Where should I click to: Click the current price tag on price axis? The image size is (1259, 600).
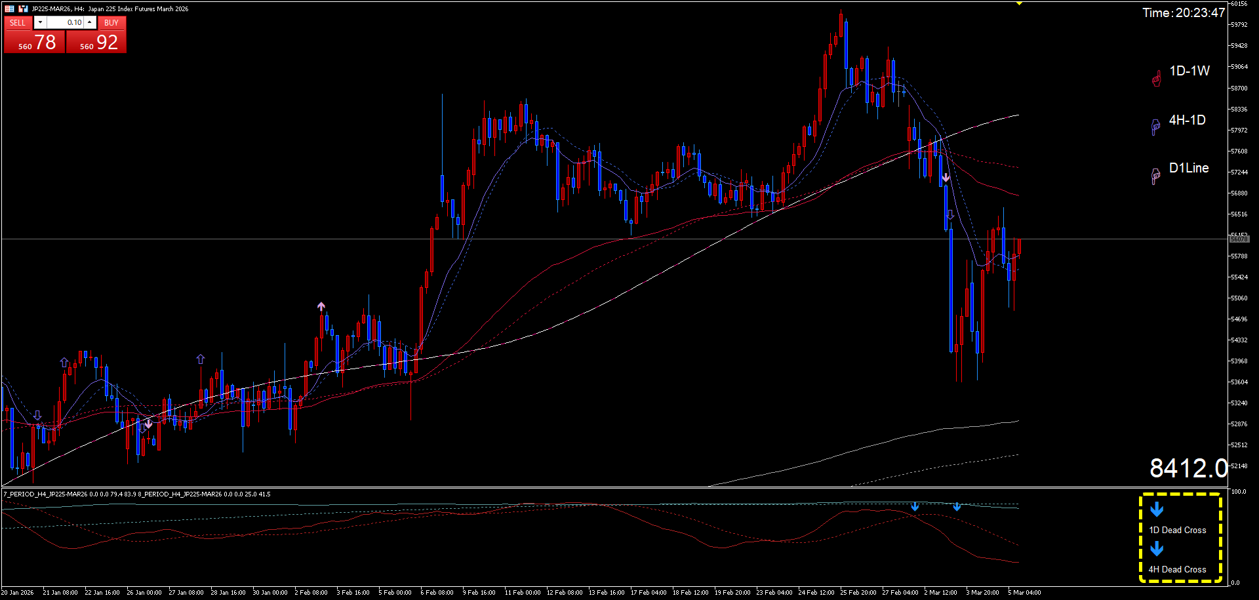[1239, 239]
